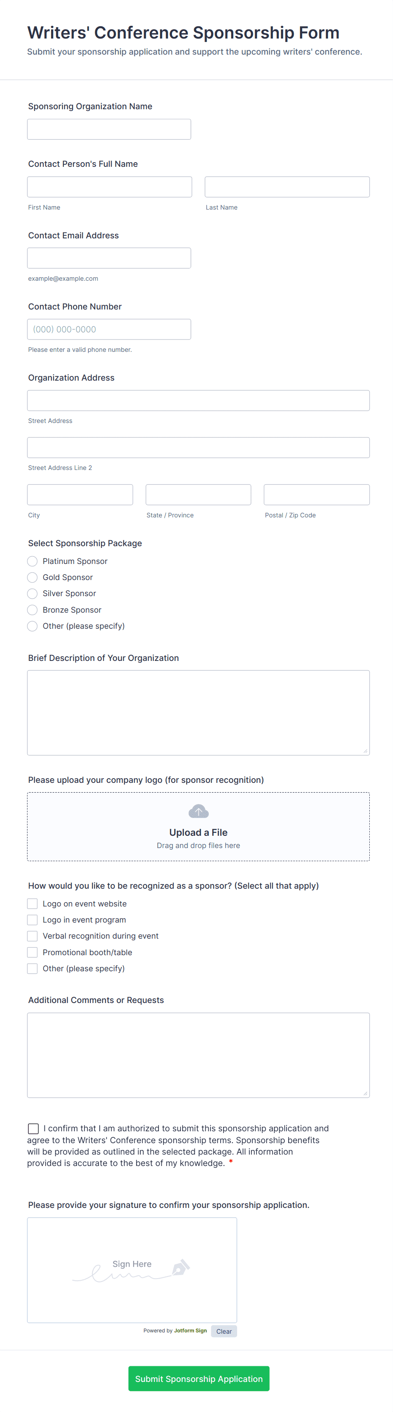
Task: Toggle Promotional booth/table option
Action: pos(32,952)
